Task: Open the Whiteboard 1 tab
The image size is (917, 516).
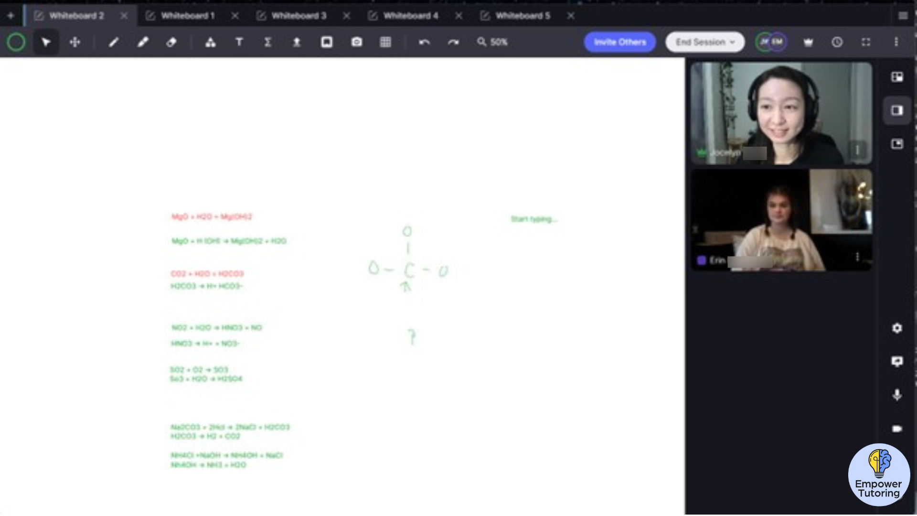Action: click(189, 16)
